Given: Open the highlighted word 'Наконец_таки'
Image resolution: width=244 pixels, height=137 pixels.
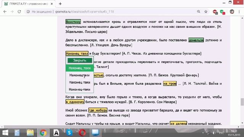Looking at the screenshot, I should (77, 54).
